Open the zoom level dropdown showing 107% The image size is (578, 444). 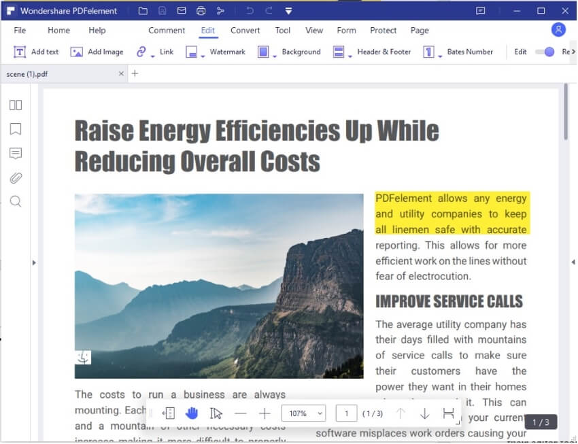pos(303,413)
